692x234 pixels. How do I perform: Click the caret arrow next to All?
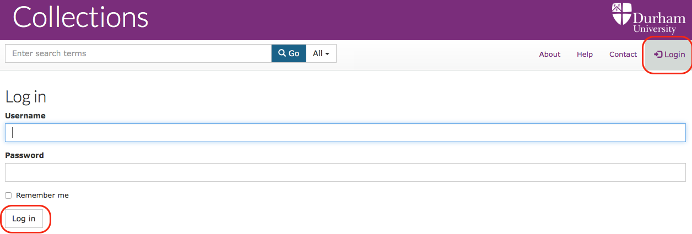(x=327, y=54)
